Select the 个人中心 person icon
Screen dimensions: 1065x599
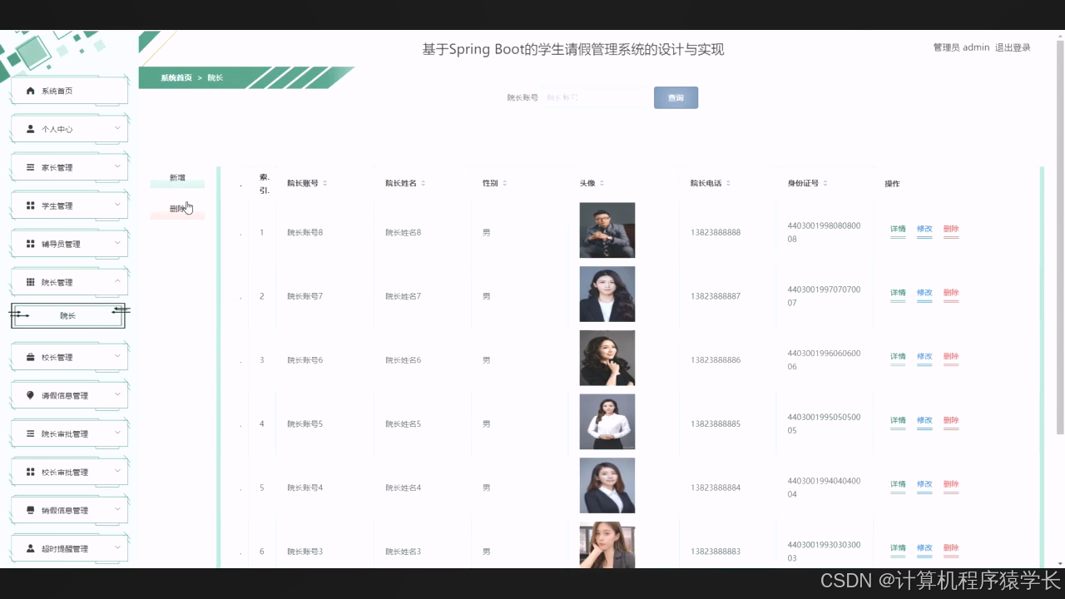[31, 128]
